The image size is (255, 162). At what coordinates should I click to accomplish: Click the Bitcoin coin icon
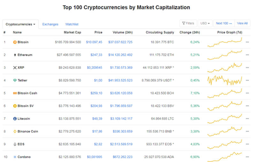15,42
